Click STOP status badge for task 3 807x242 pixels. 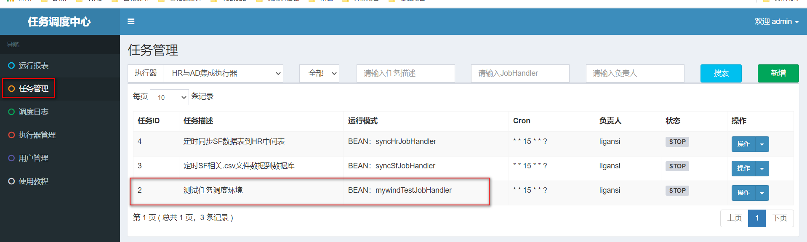(x=677, y=166)
